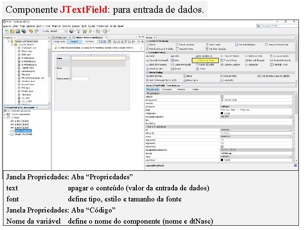
Task: Open the Arquivo menu
Action: 7,26
